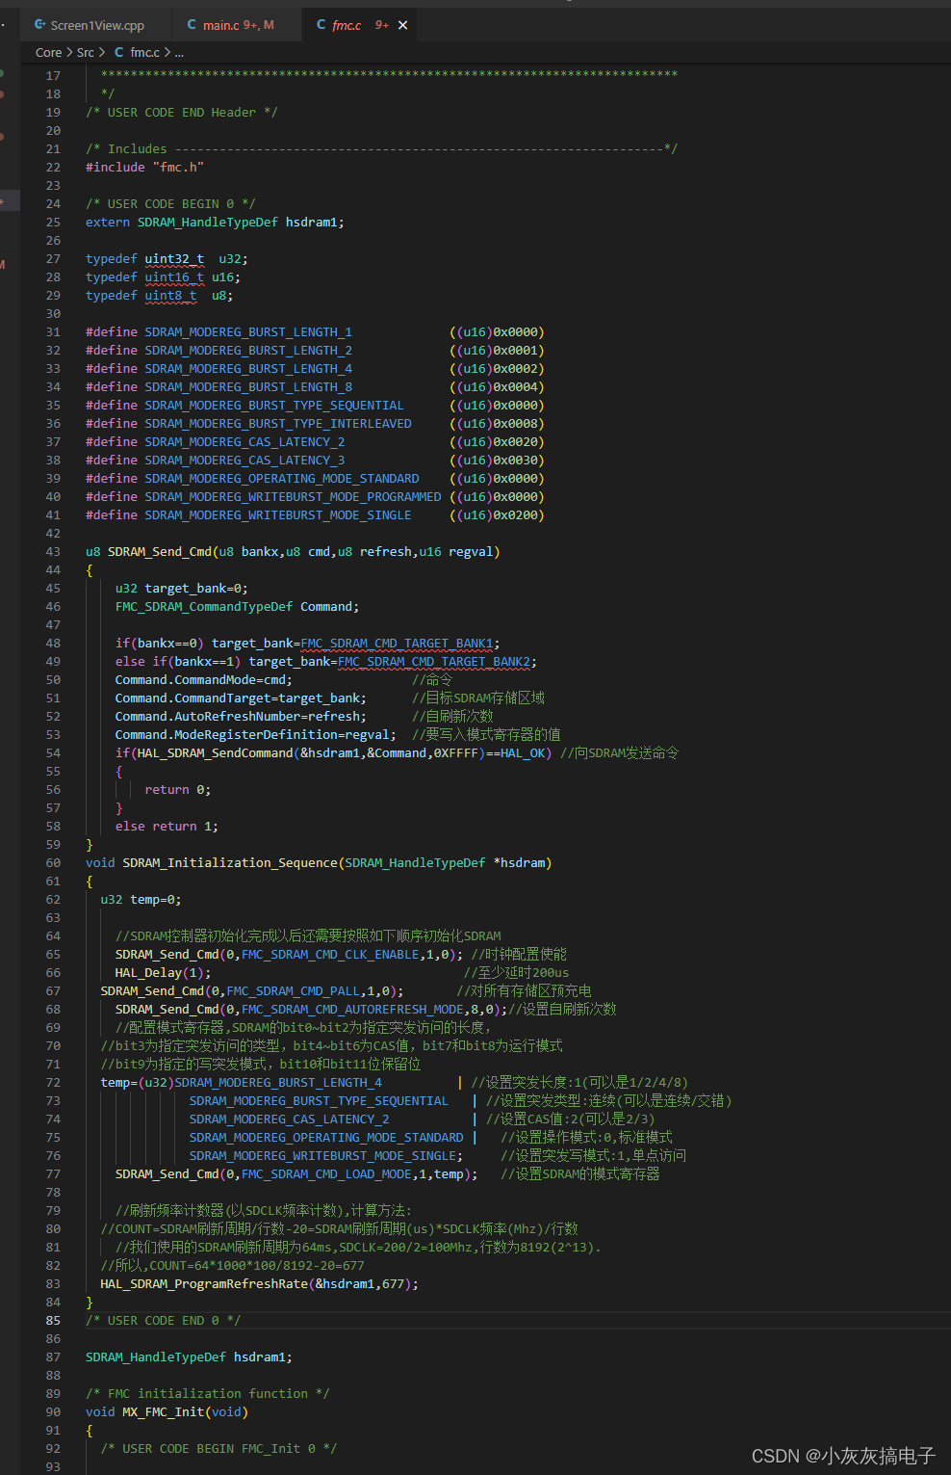951x1475 pixels.
Task: Click the C++ file icon on Screen1View.cpp tab
Action: 39,25
